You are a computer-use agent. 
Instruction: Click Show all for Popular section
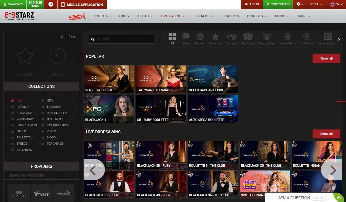click(326, 58)
